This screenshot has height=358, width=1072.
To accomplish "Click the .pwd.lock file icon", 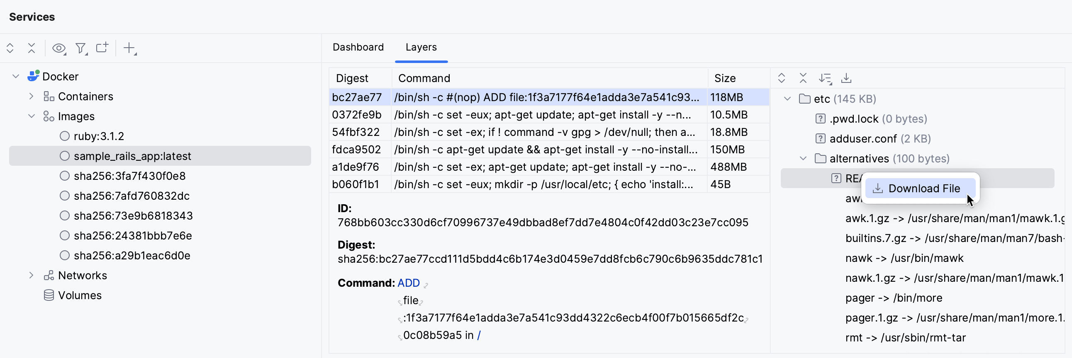I will point(820,119).
